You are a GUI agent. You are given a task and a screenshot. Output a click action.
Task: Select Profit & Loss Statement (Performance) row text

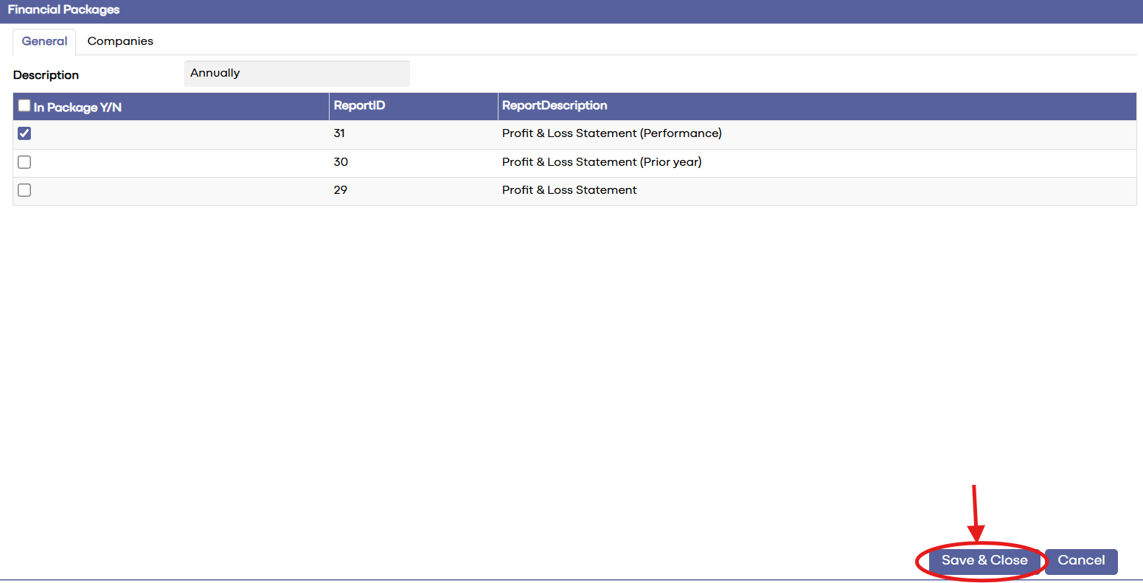612,133
